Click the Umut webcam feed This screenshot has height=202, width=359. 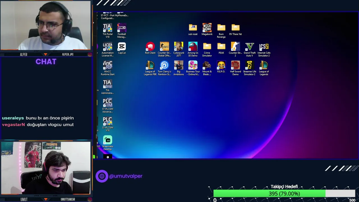coord(45,168)
